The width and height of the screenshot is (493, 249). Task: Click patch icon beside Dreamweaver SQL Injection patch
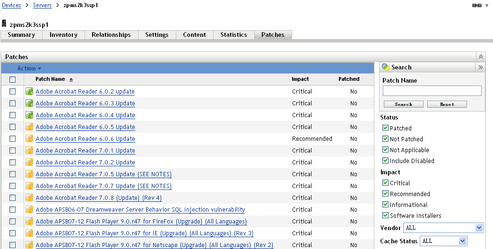(29, 209)
